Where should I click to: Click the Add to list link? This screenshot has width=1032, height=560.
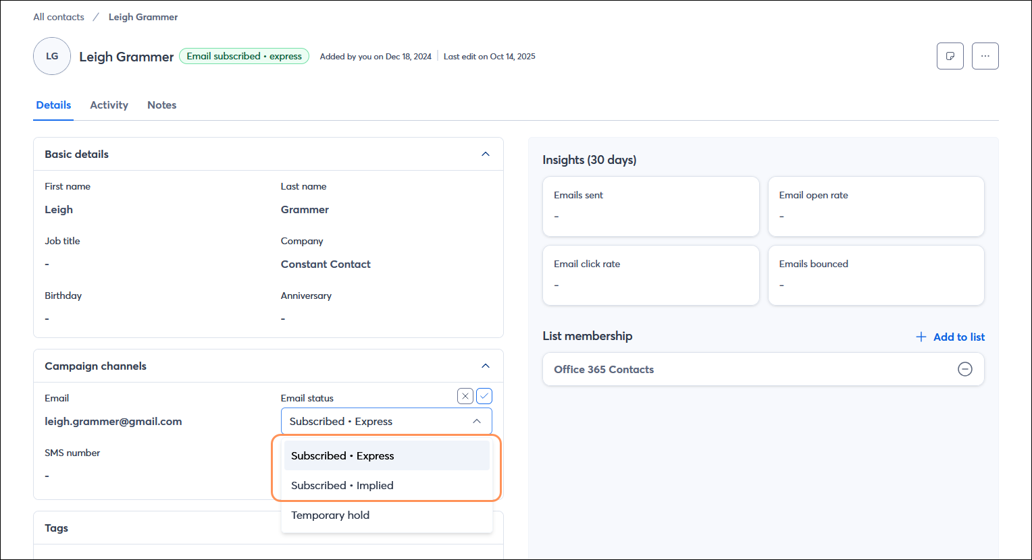point(958,337)
